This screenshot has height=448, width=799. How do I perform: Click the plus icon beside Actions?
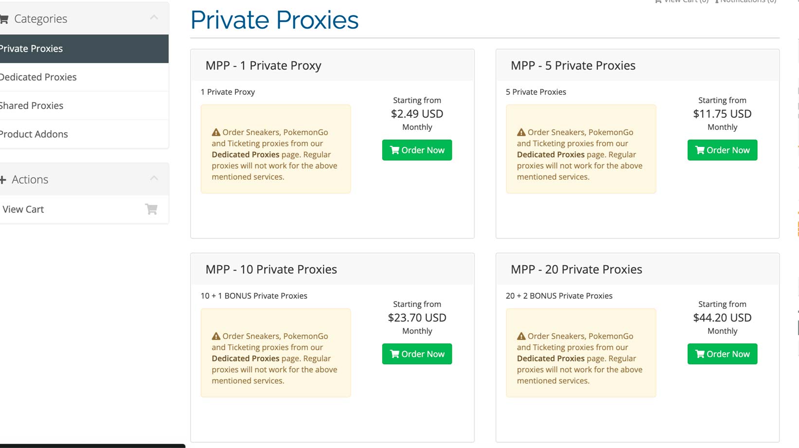click(3, 179)
